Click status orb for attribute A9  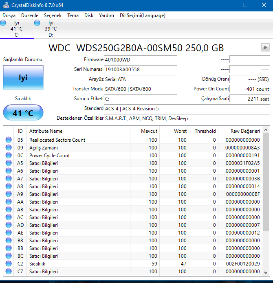tap(9, 194)
